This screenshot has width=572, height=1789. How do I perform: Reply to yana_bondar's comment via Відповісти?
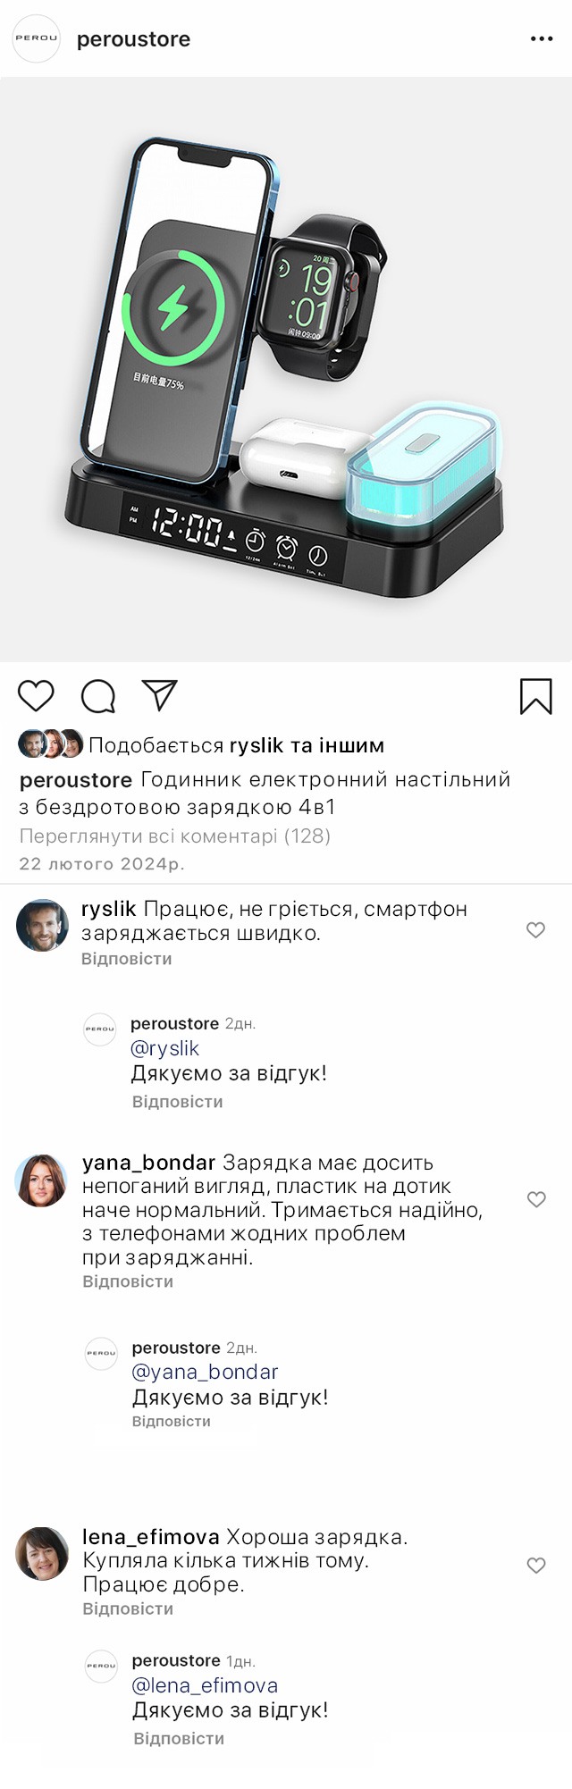tap(128, 1281)
